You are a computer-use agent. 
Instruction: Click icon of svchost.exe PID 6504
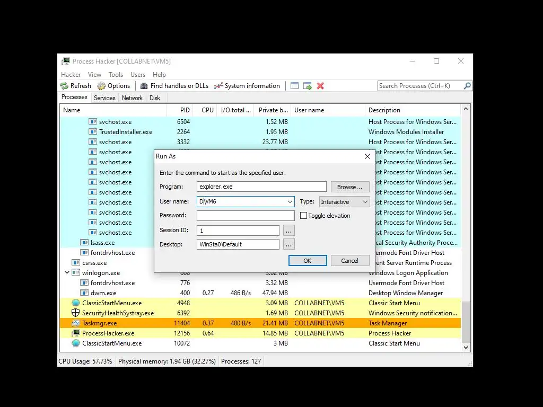92,122
